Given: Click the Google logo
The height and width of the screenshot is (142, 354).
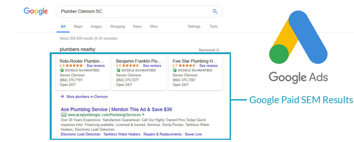Looking at the screenshot, I should click(36, 11).
